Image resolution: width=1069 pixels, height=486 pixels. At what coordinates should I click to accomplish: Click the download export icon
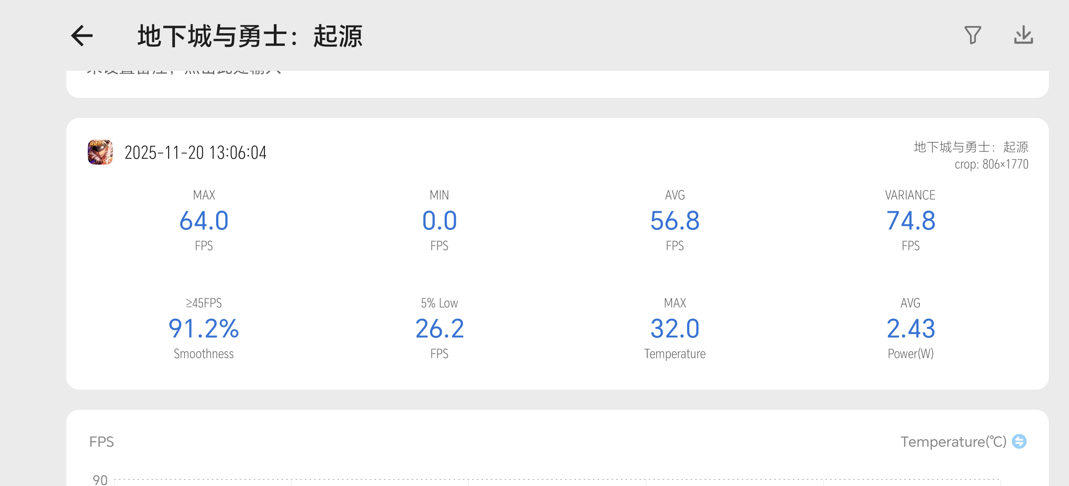click(1023, 35)
